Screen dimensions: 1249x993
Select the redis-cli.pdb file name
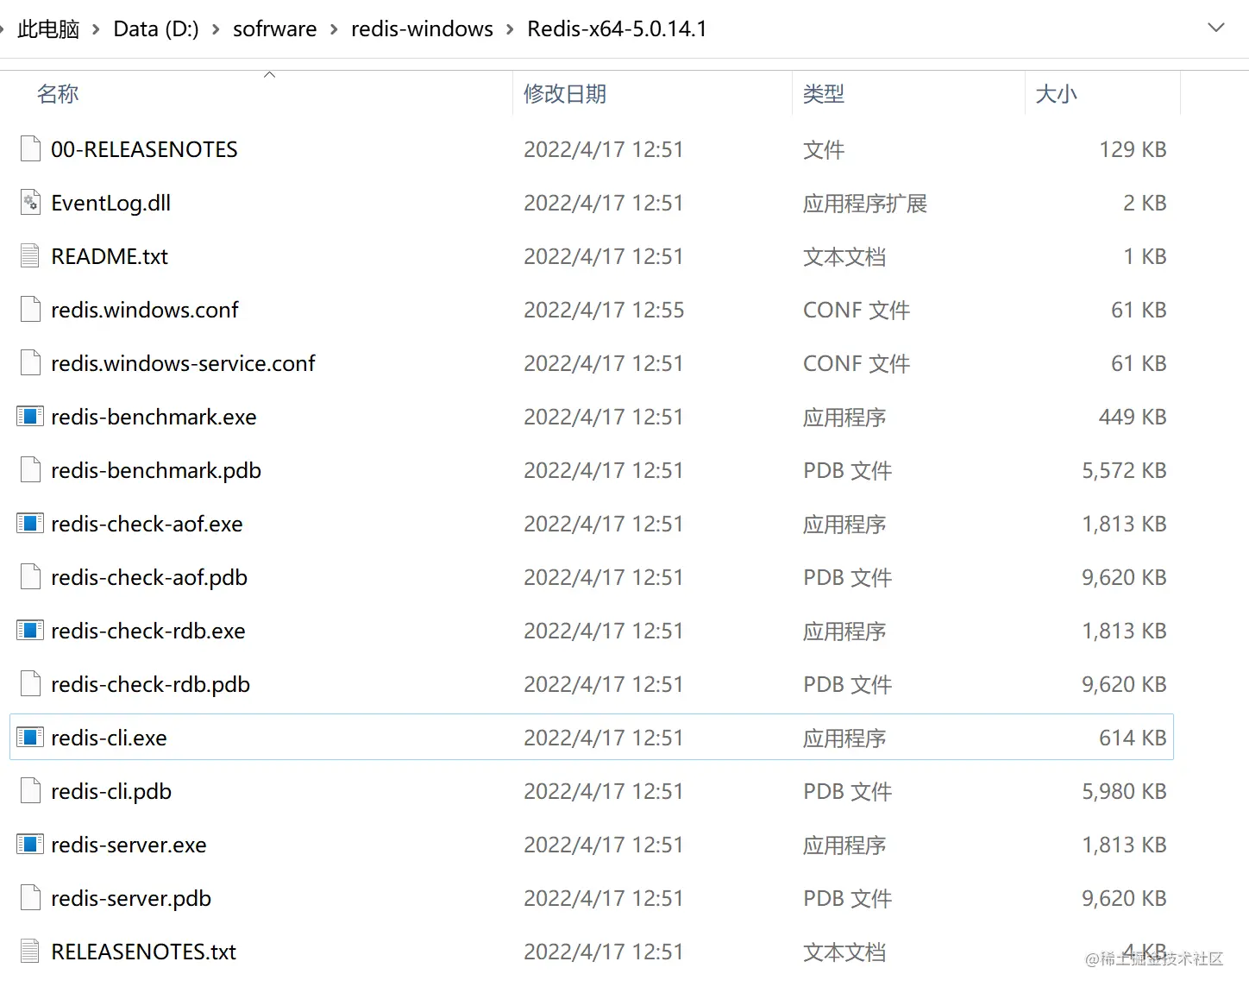111,791
